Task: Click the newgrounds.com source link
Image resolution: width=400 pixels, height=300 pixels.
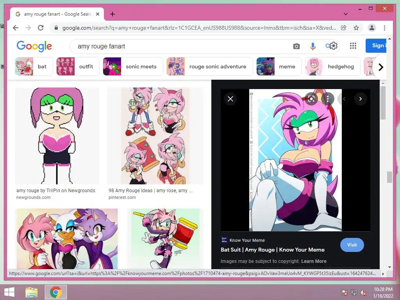Action: pos(34,197)
